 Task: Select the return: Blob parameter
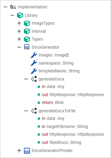click(x=51, y=102)
